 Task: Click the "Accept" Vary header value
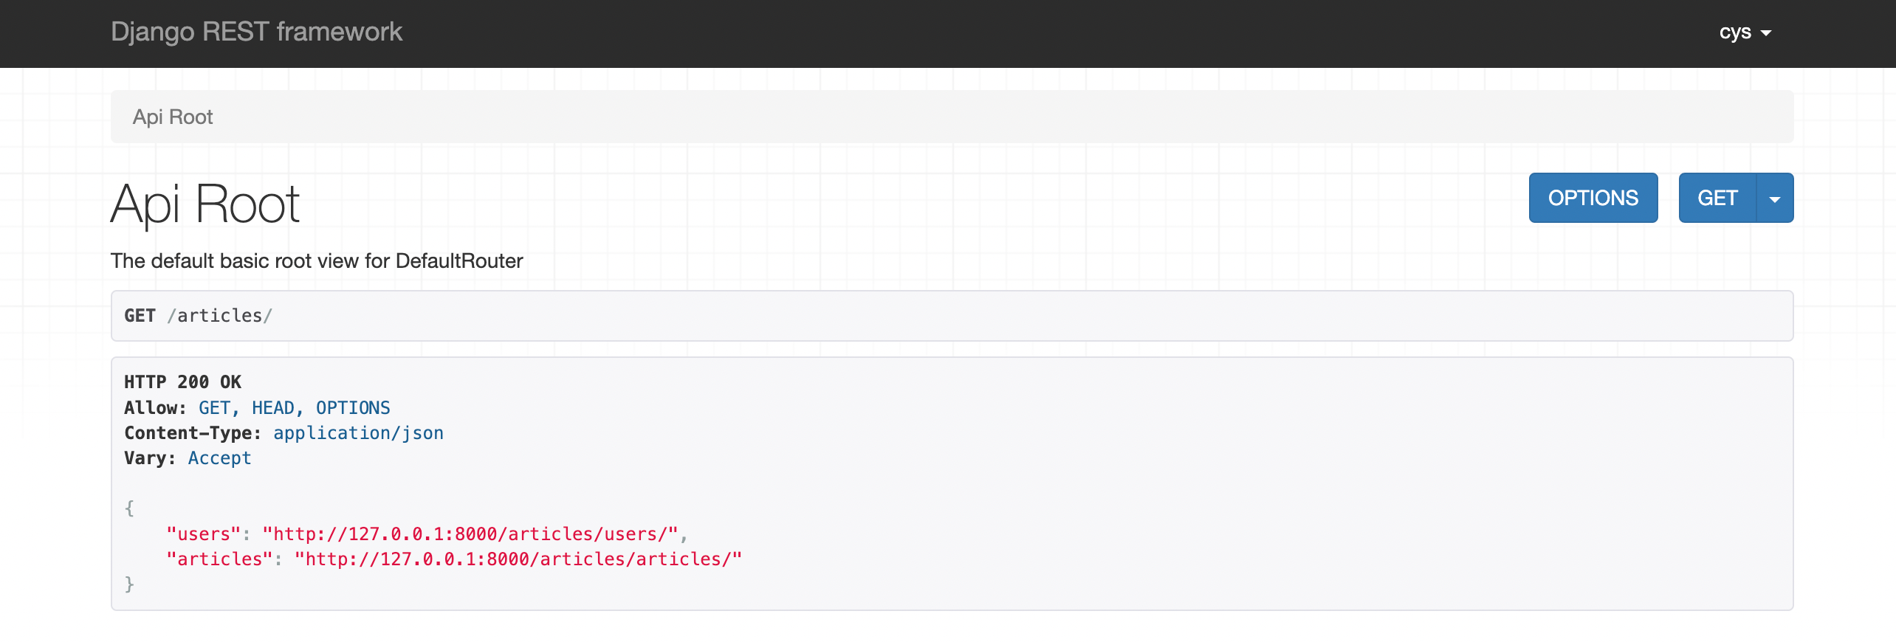point(220,458)
